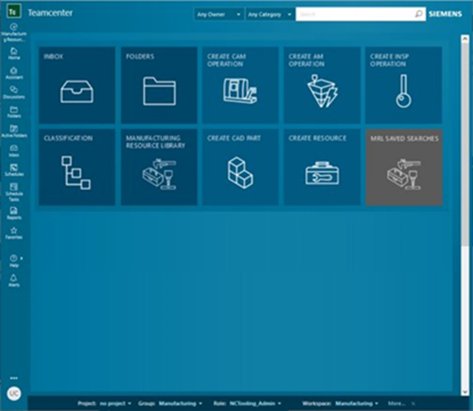The height and width of the screenshot is (411, 473).
Task: Open the Any Category dropdown
Action: [x=269, y=14]
